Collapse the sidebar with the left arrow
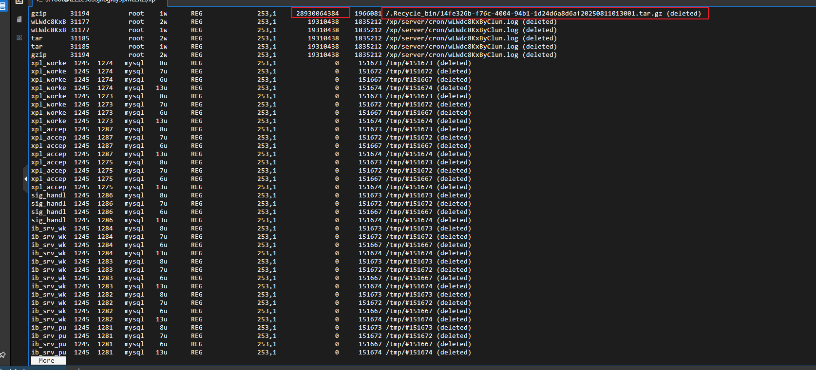Screen dimensions: 816x370 (25, 179)
